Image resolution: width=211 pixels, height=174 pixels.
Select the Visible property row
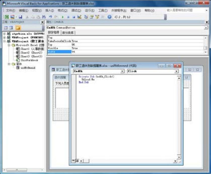click(x=125, y=48)
